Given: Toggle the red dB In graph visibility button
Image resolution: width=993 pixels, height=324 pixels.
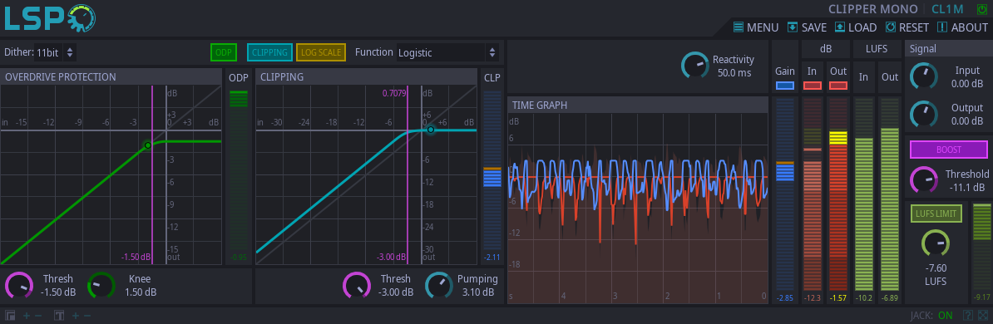Looking at the screenshot, I should 813,86.
